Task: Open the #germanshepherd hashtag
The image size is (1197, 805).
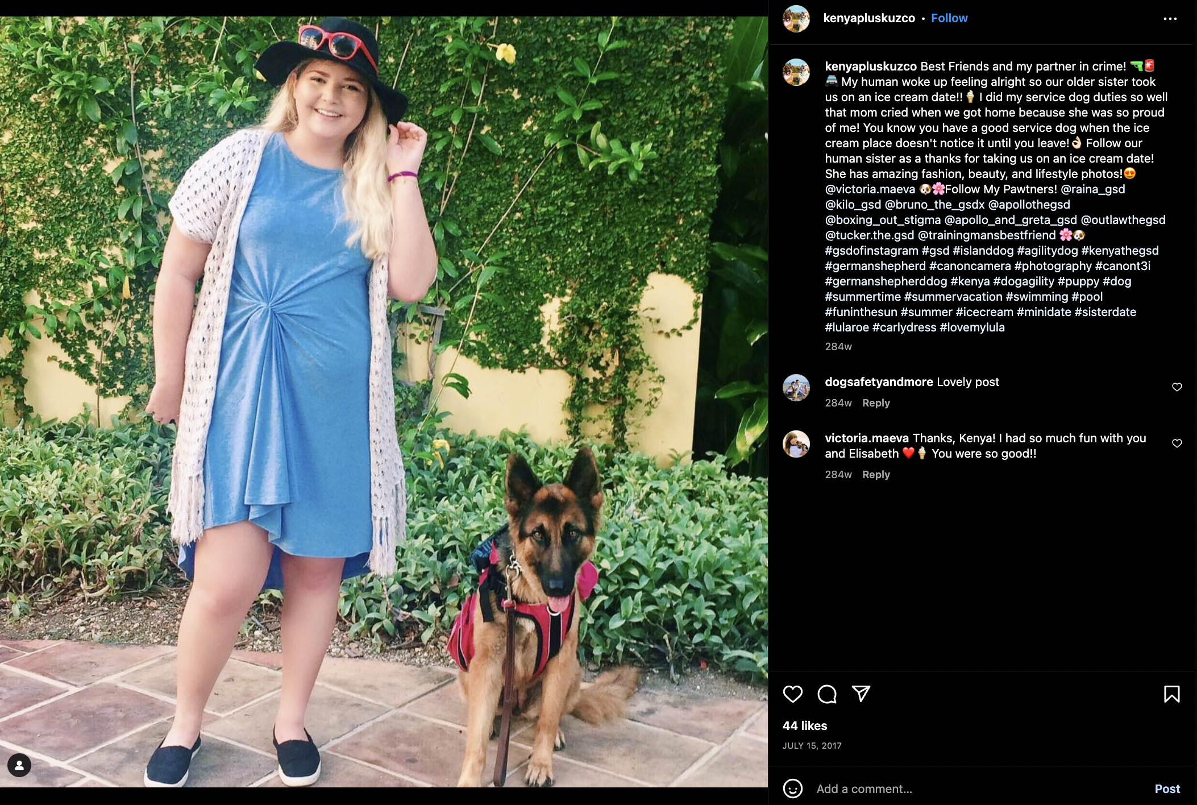Action: 875,266
